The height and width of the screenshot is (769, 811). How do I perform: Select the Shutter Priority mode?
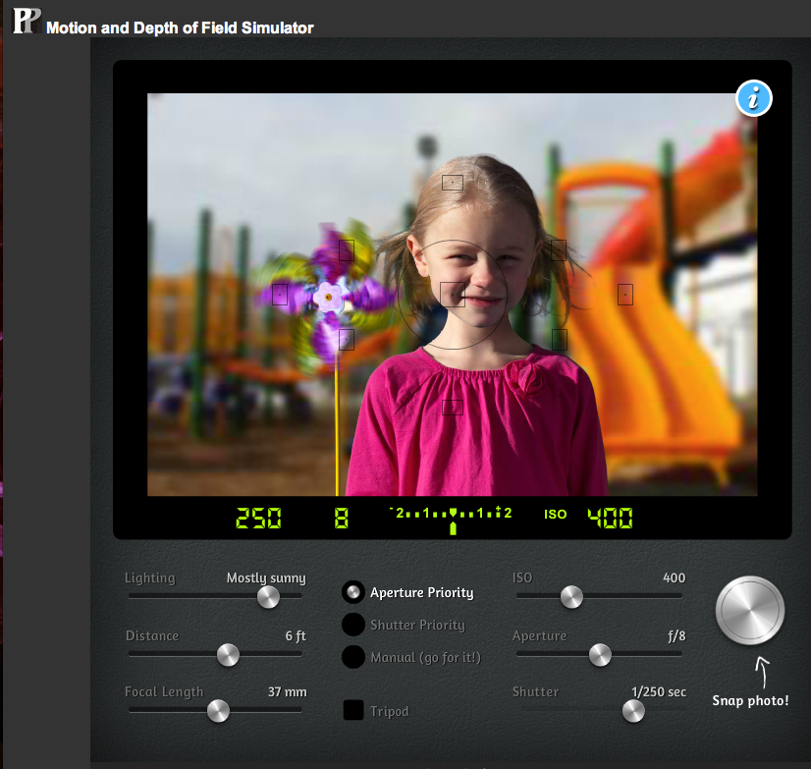point(353,625)
